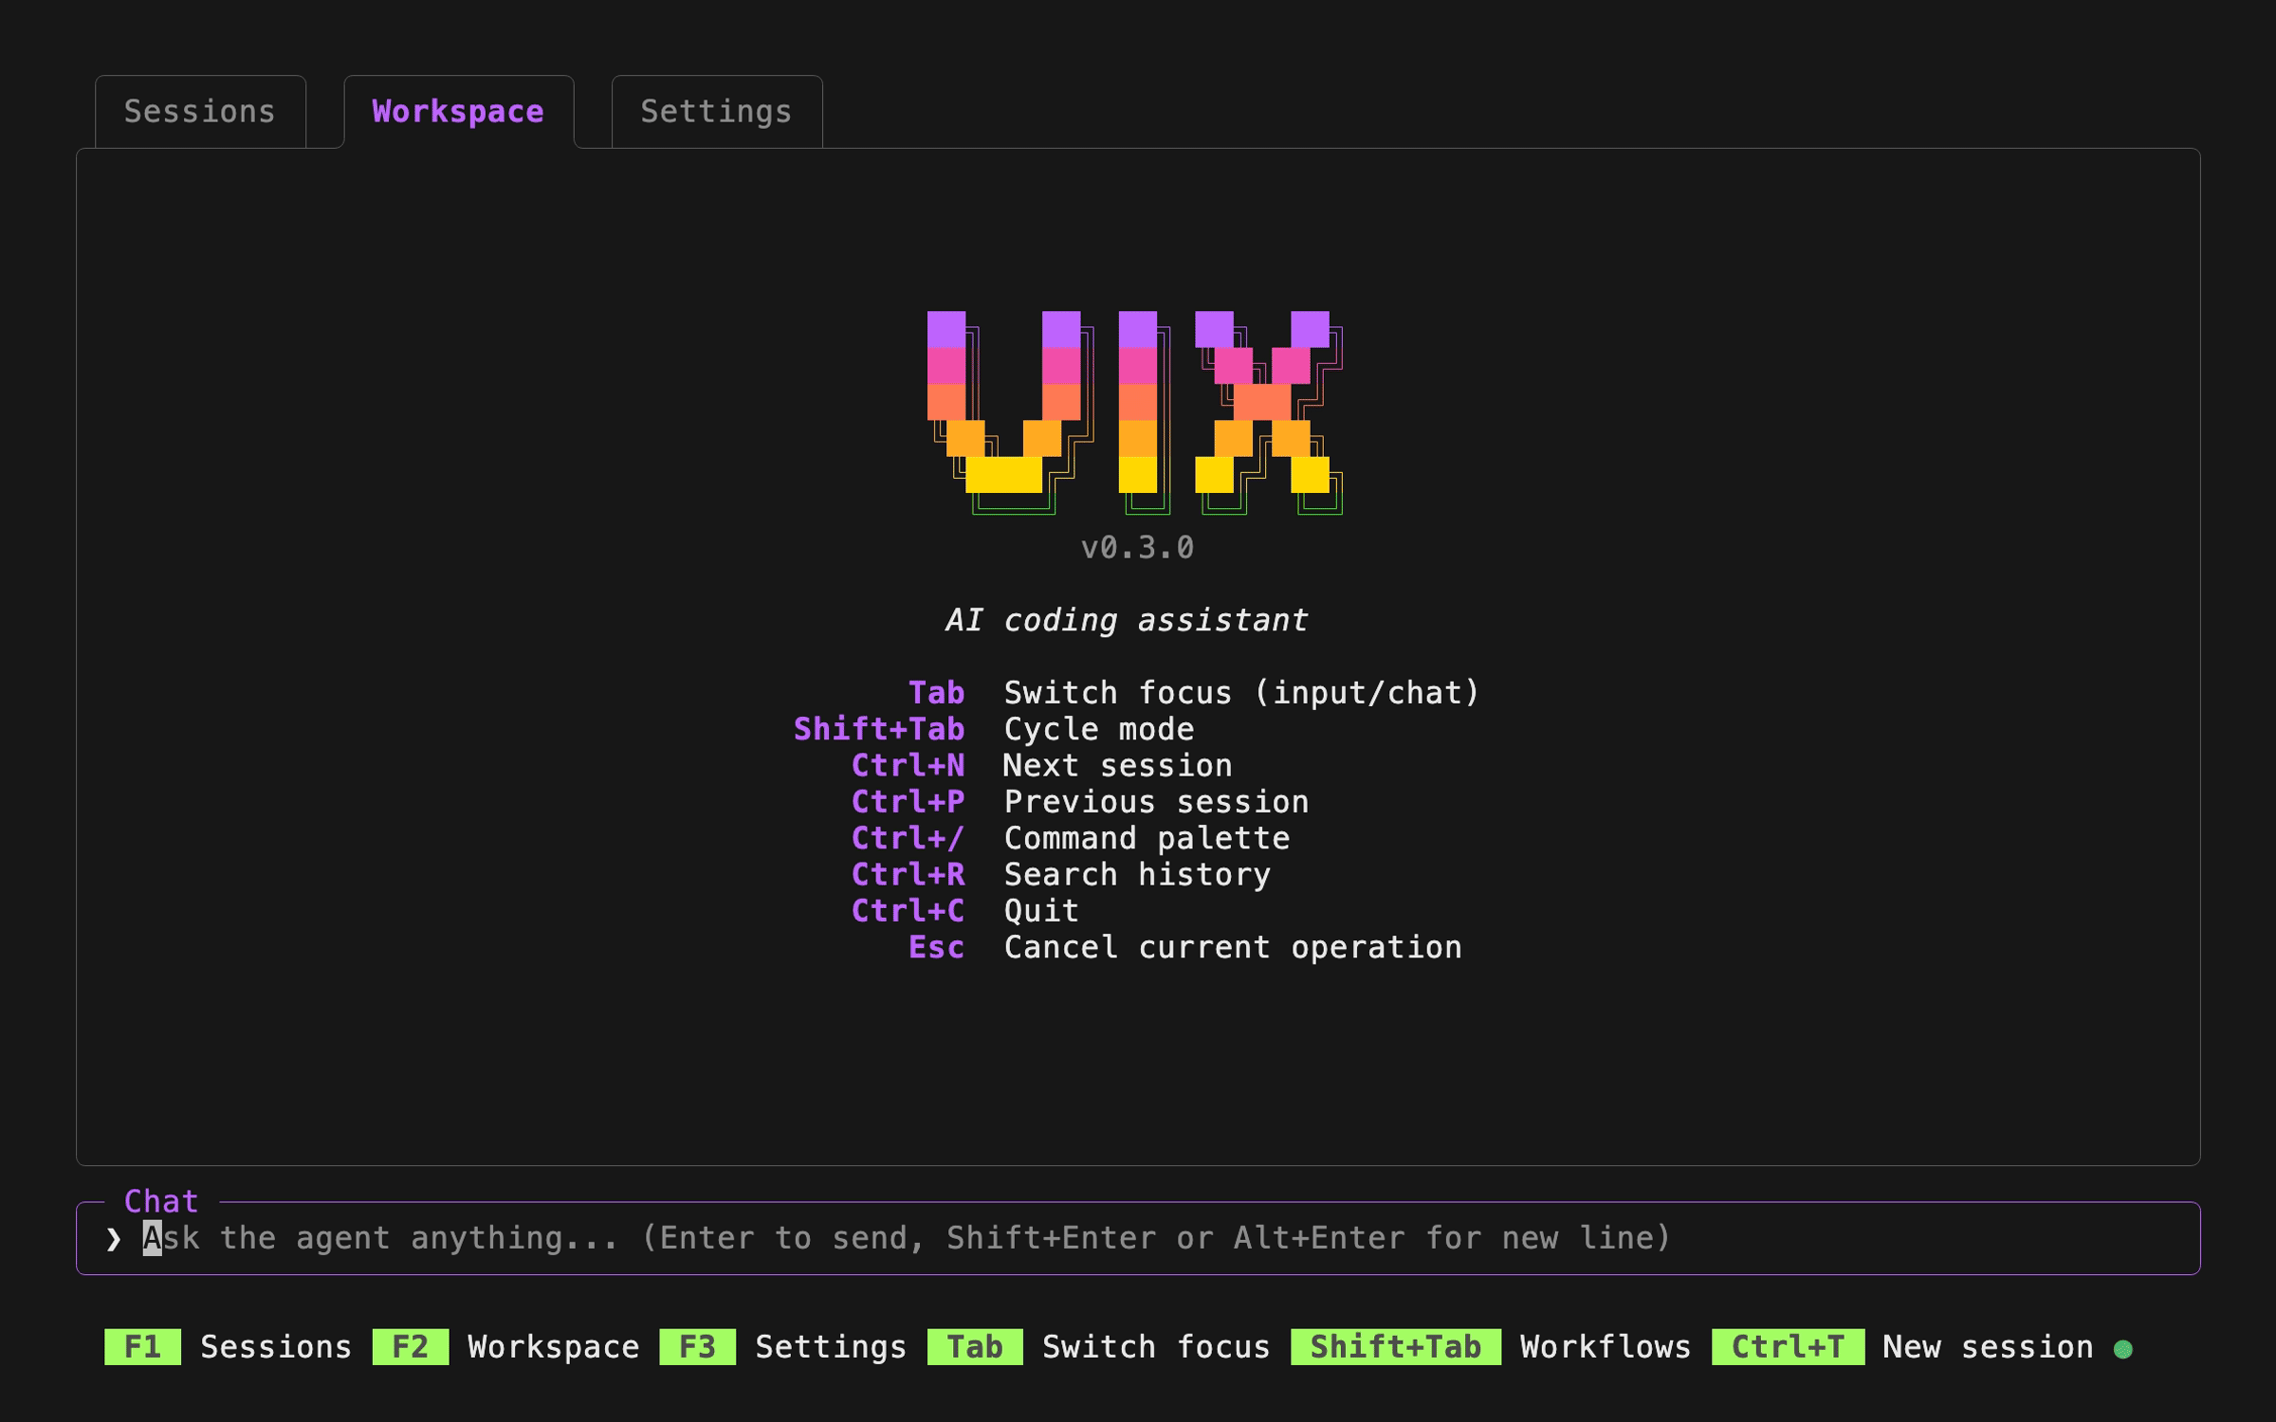This screenshot has width=2276, height=1422.
Task: Click 'Search history' description text
Action: [1137, 874]
